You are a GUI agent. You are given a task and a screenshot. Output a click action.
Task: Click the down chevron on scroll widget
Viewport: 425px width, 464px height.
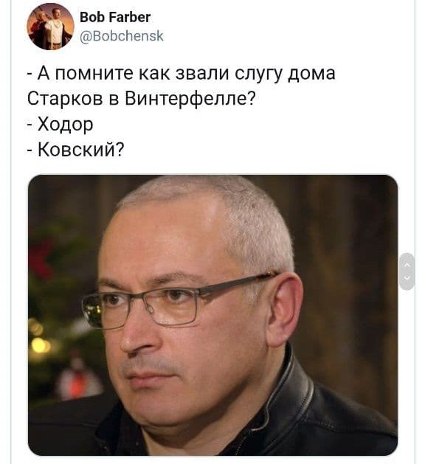coord(407,278)
